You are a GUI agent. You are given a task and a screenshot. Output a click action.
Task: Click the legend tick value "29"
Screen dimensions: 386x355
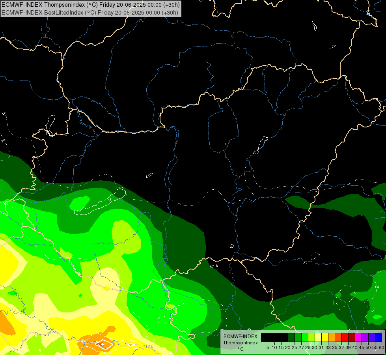[x=308, y=348]
